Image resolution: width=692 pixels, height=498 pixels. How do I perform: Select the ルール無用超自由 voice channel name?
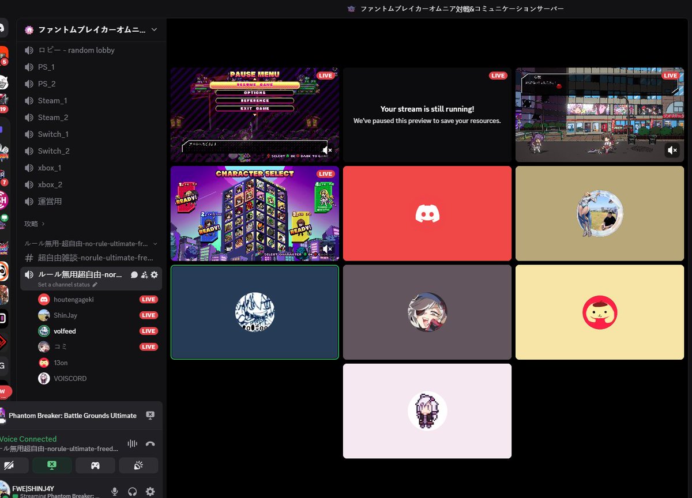click(x=80, y=274)
